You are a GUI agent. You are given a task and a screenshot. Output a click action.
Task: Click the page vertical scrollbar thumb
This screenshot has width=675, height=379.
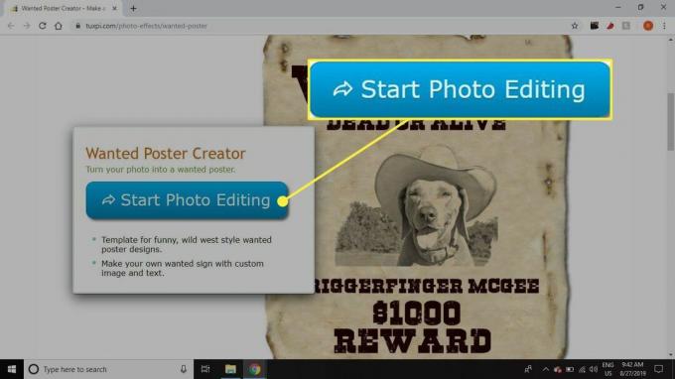coord(671,122)
